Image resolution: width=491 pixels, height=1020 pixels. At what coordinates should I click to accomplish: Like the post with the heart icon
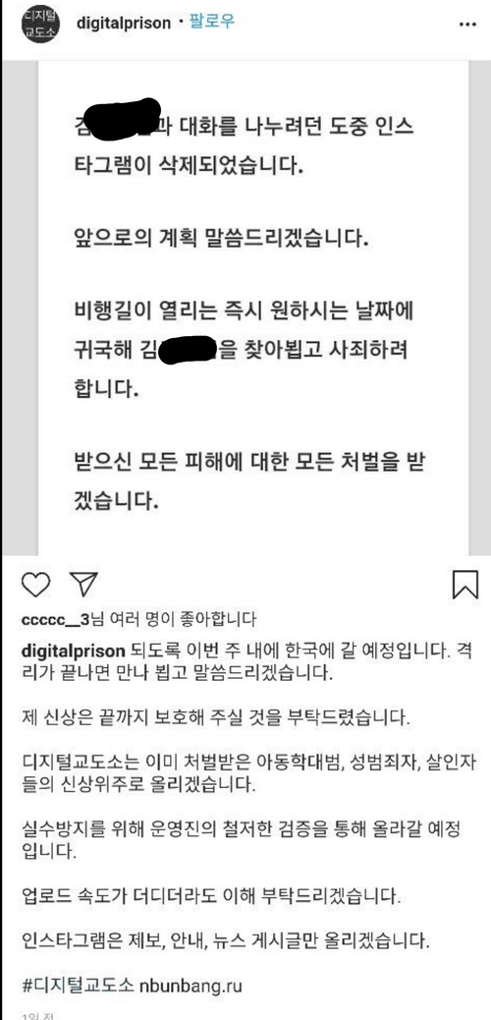pos(35,585)
